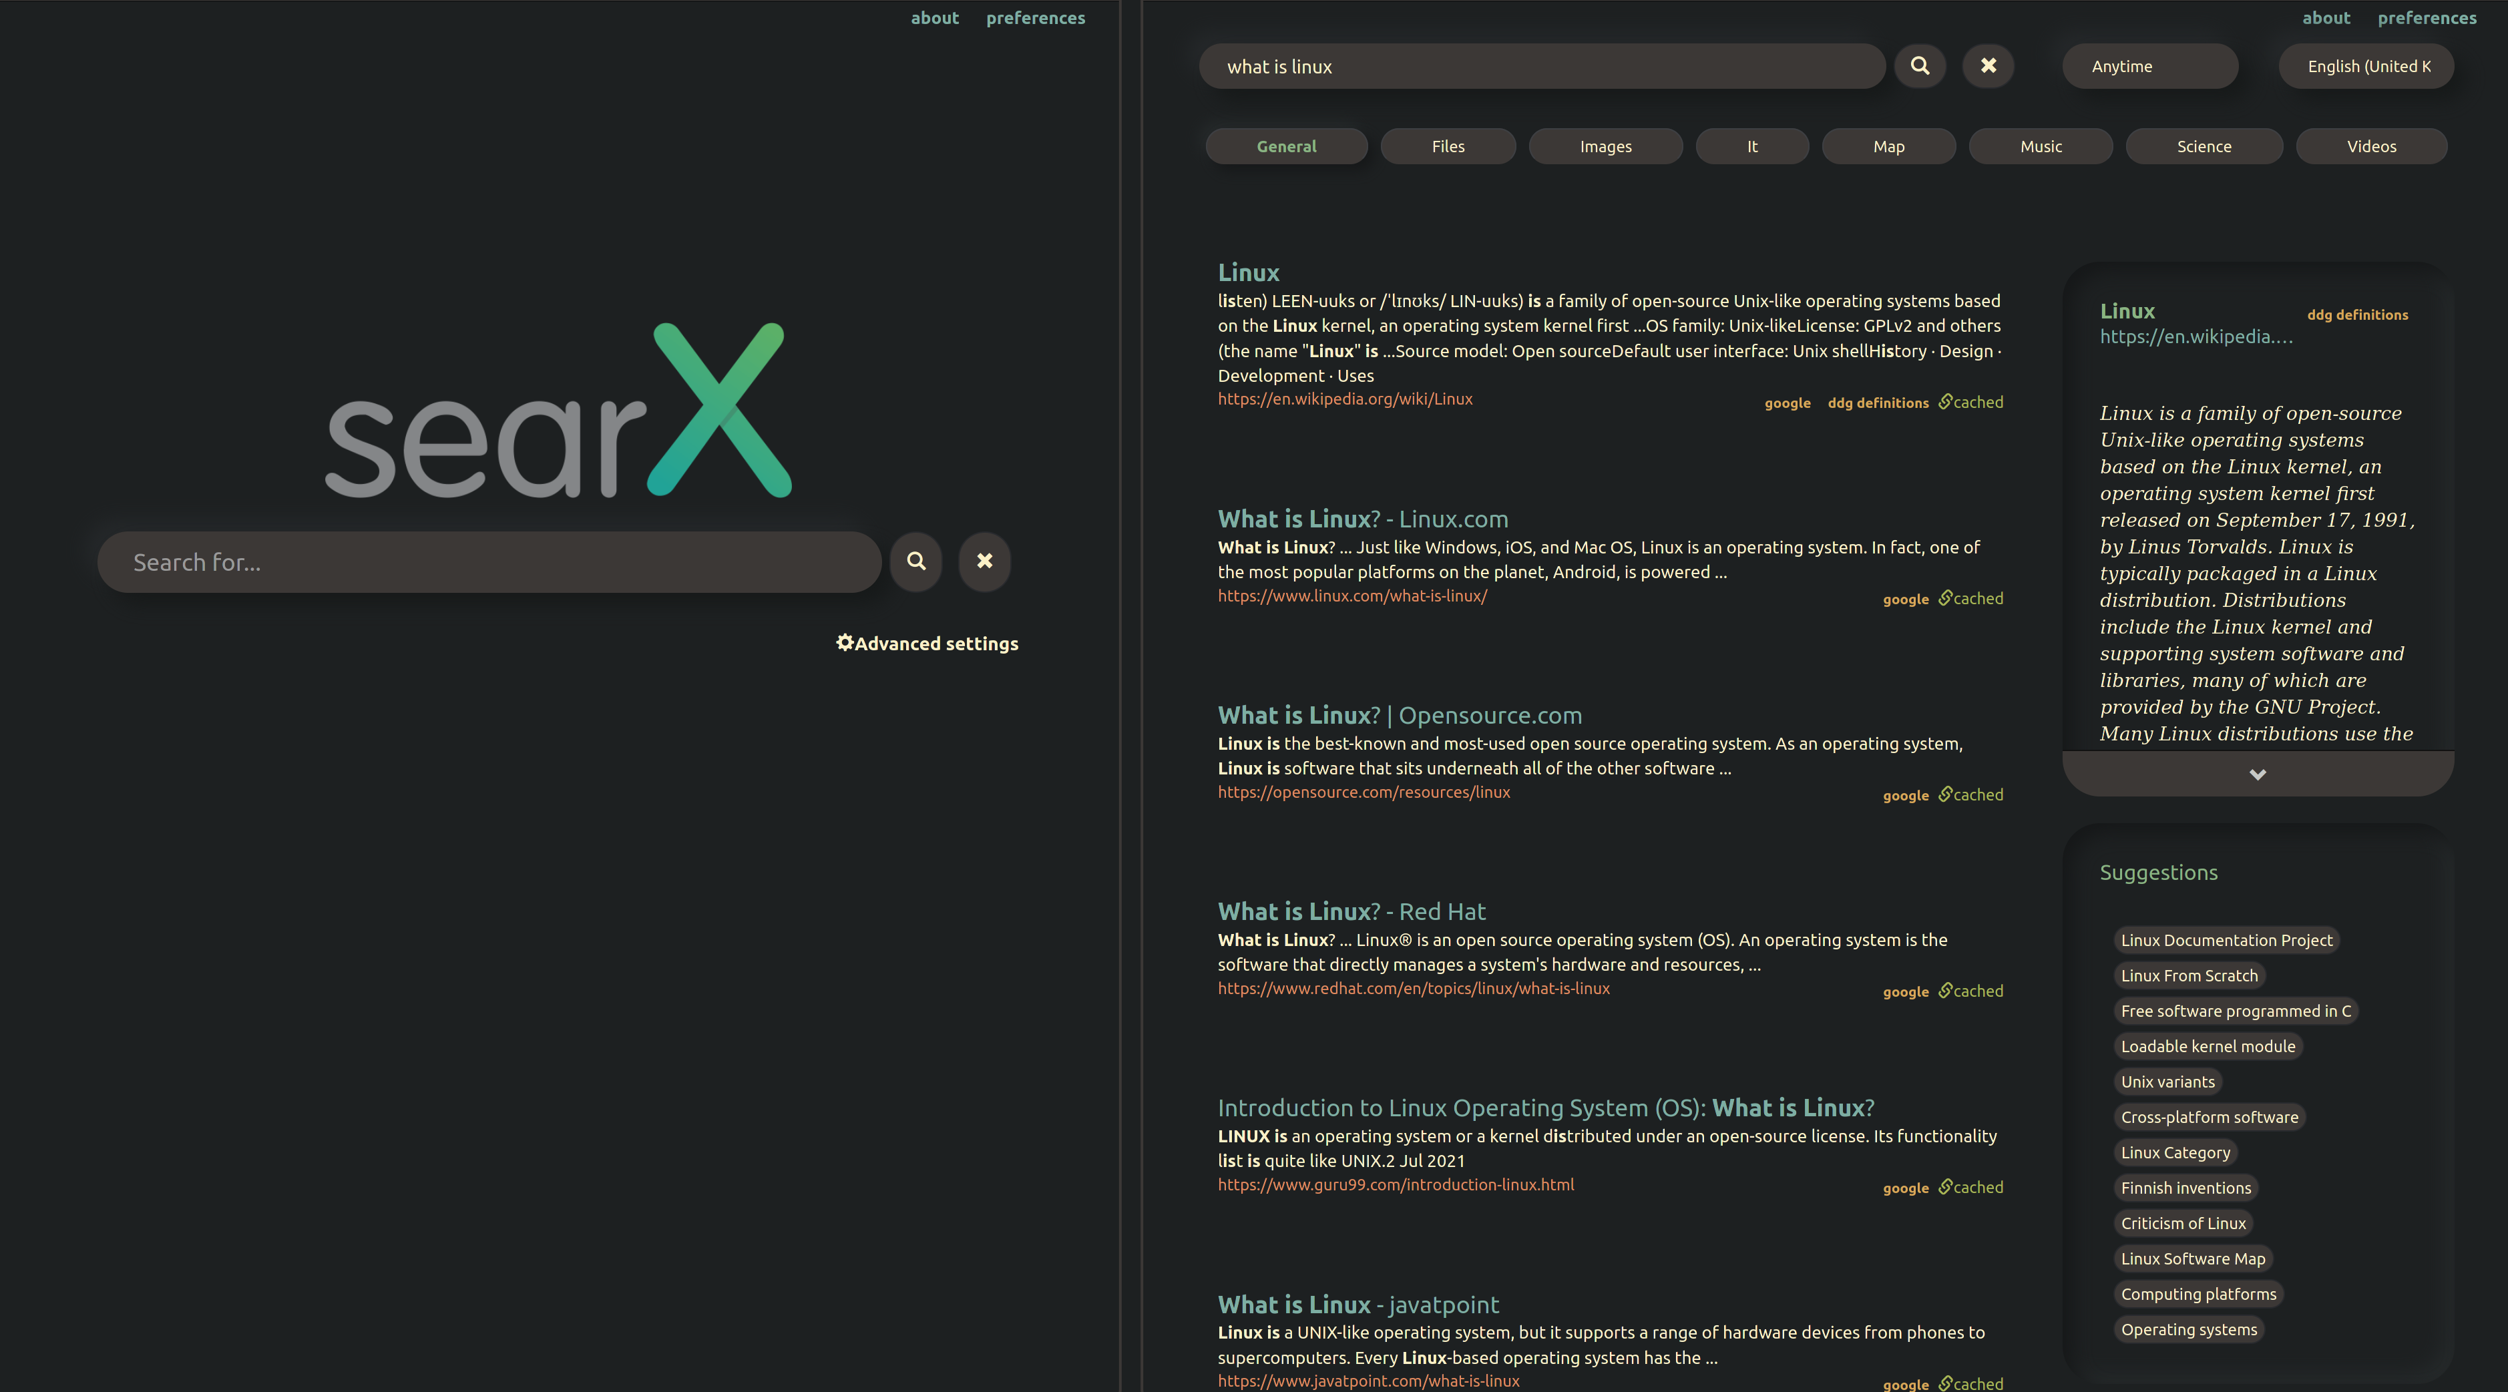Focus the 'Search for...' homepage input
Screen dimensions: 2508x1392
[x=487, y=563]
